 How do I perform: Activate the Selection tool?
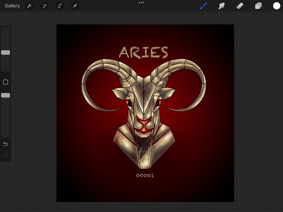(60, 6)
